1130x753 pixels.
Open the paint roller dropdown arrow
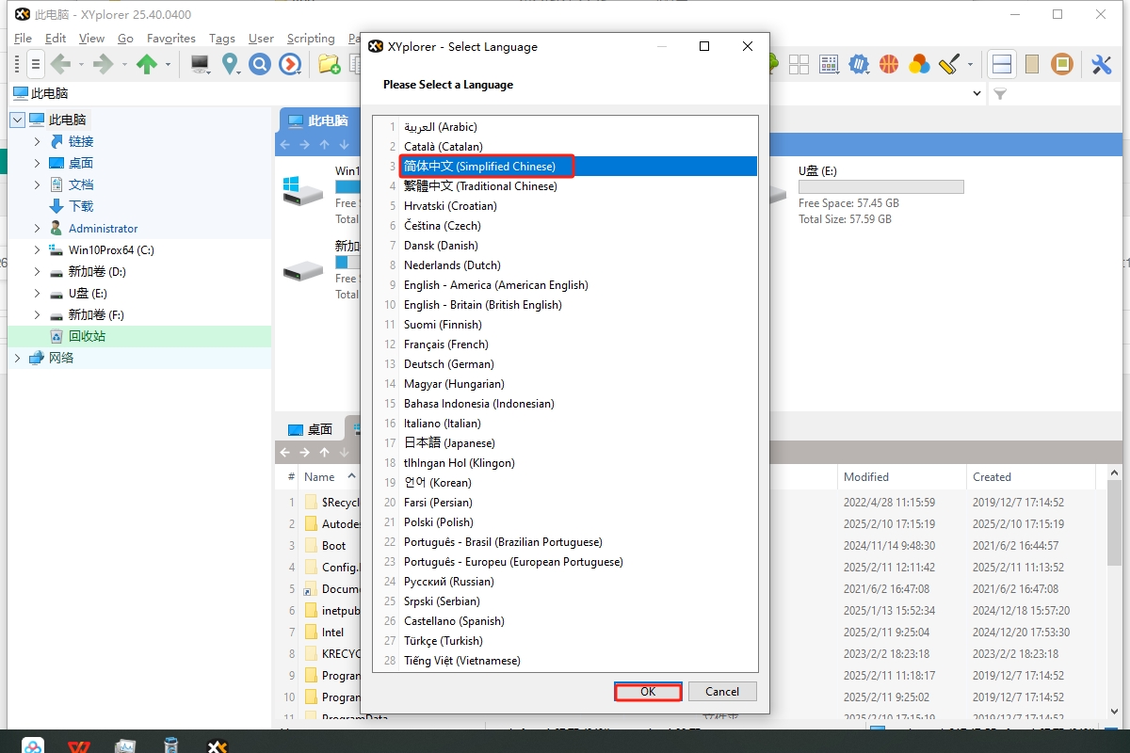(x=970, y=64)
